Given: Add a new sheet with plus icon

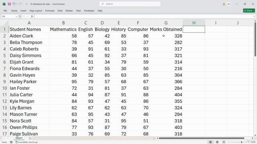Looking at the screenshot, I should tap(30, 138).
